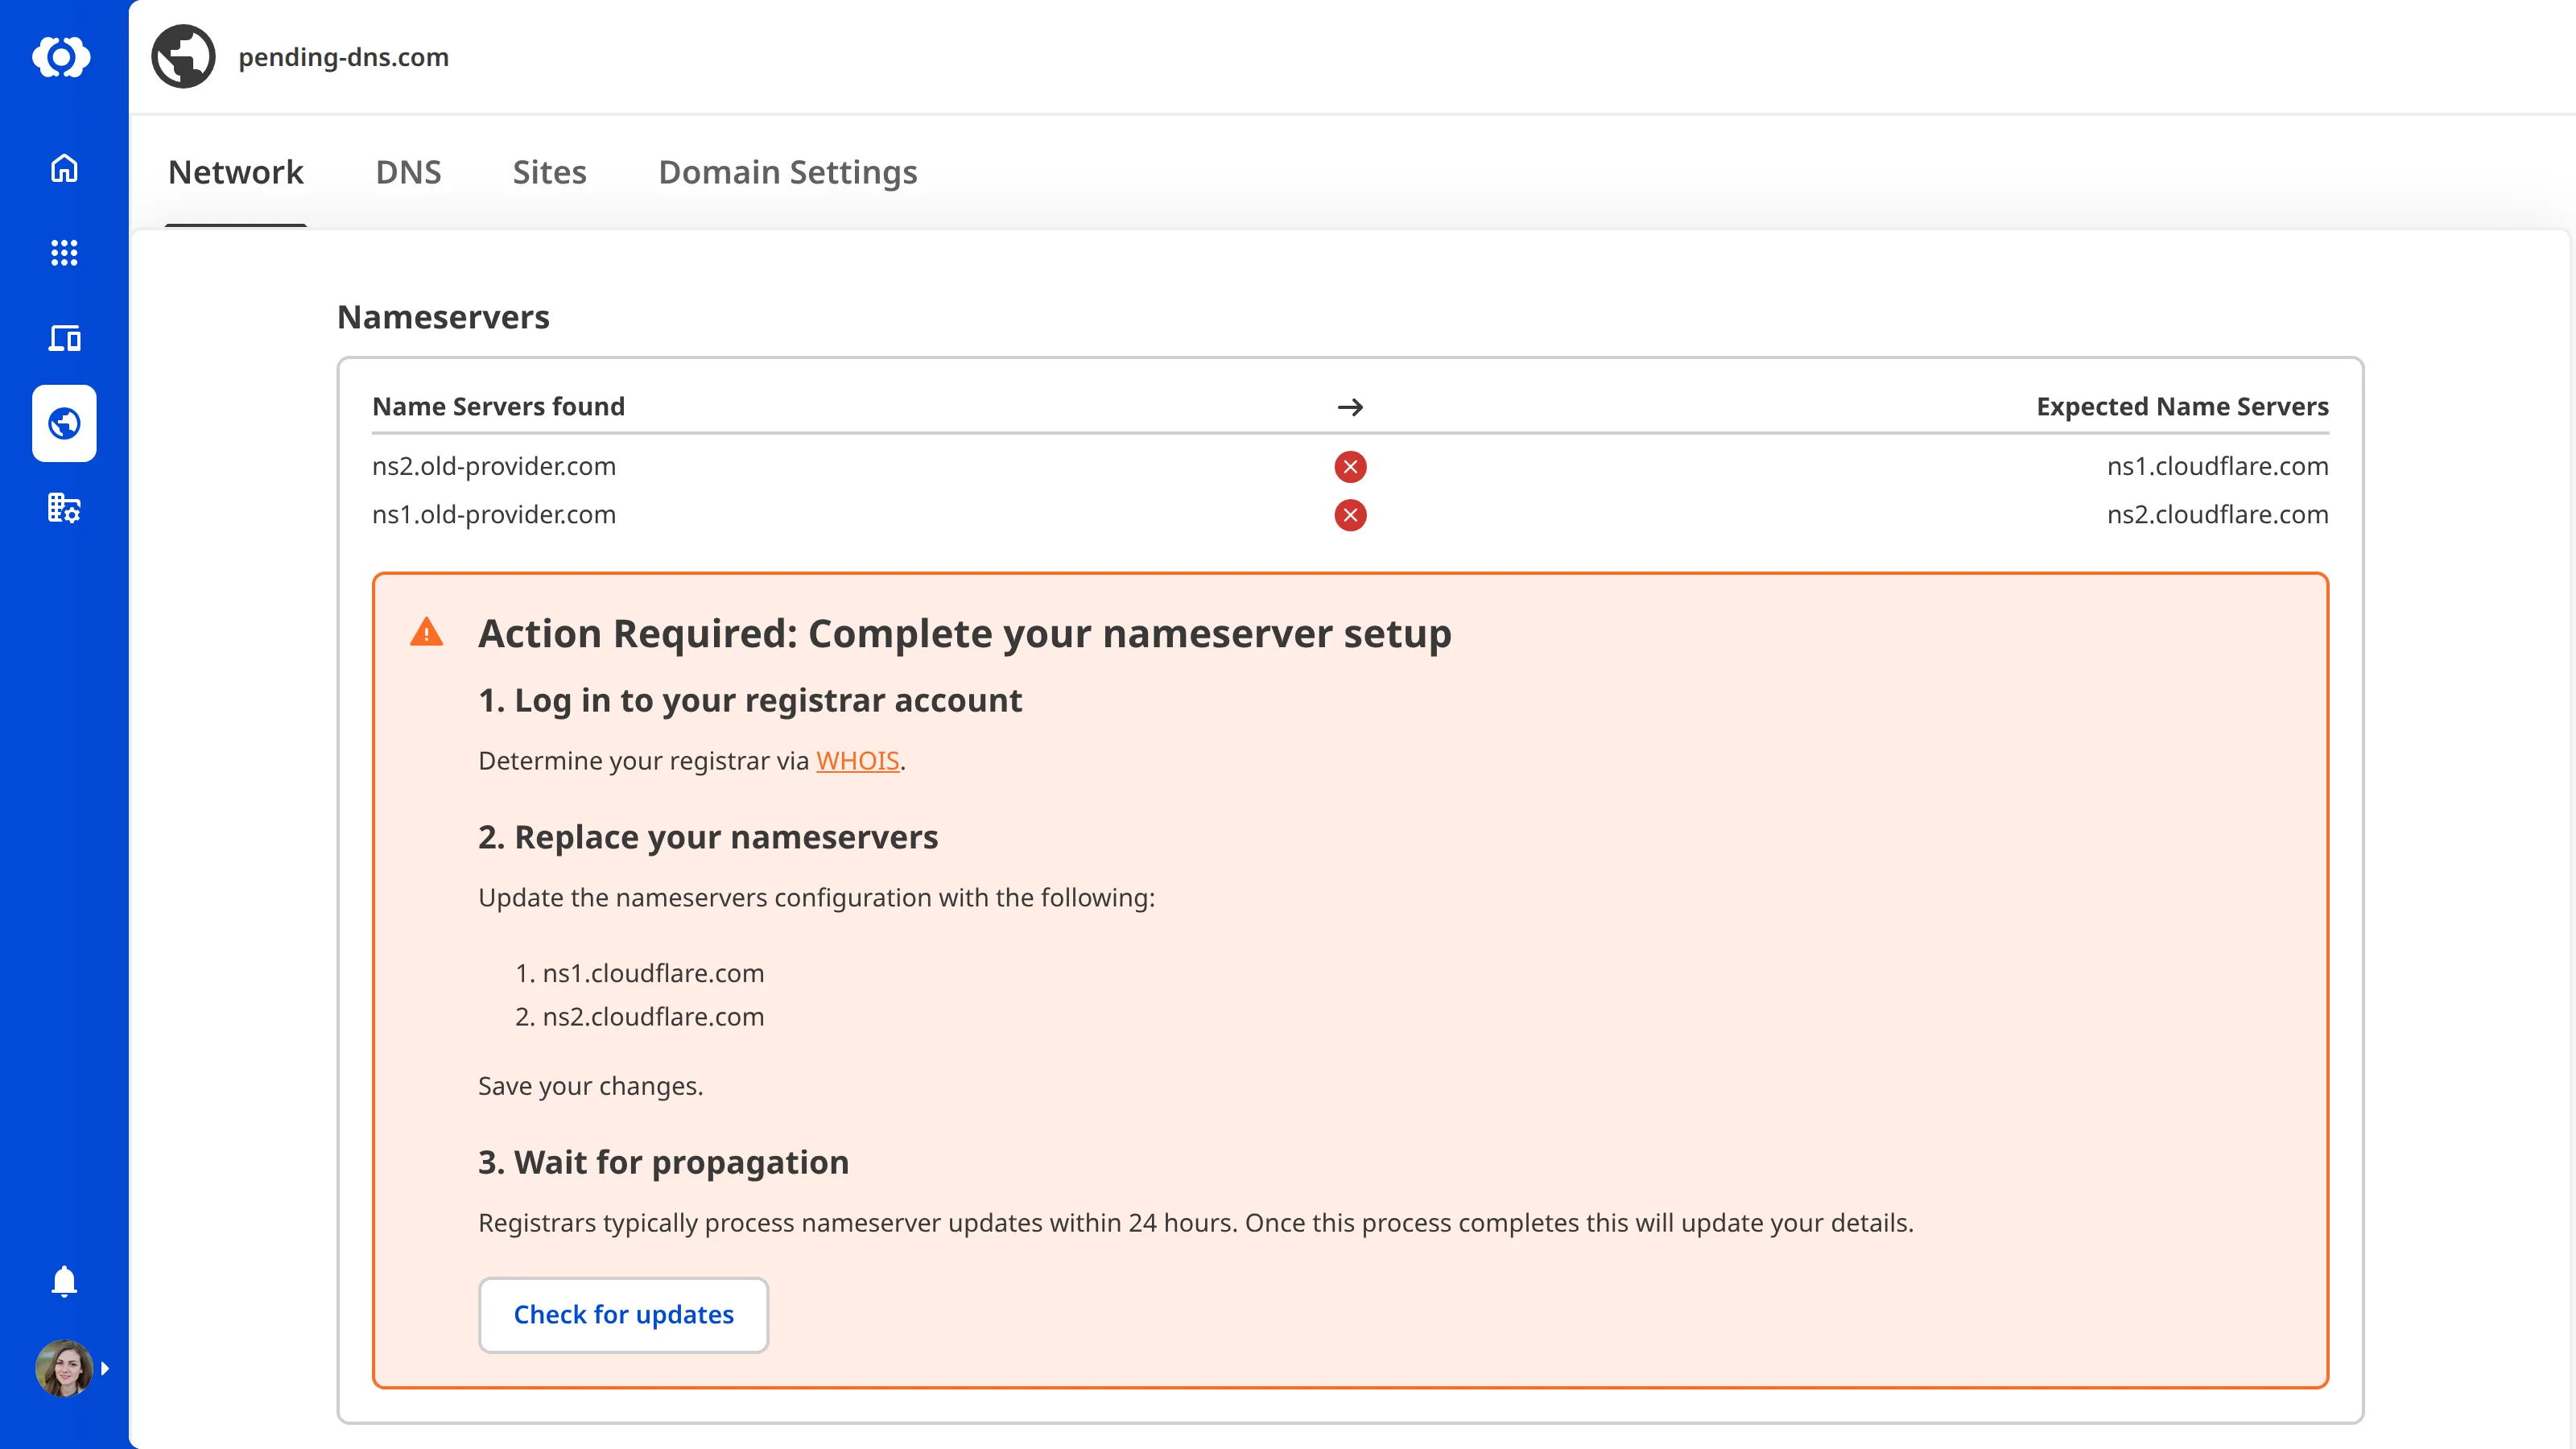
Task: Click the user avatar photo
Action: pos(63,1368)
